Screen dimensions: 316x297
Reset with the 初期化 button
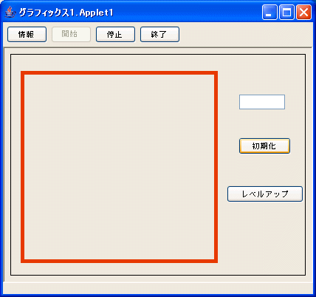[264, 146]
